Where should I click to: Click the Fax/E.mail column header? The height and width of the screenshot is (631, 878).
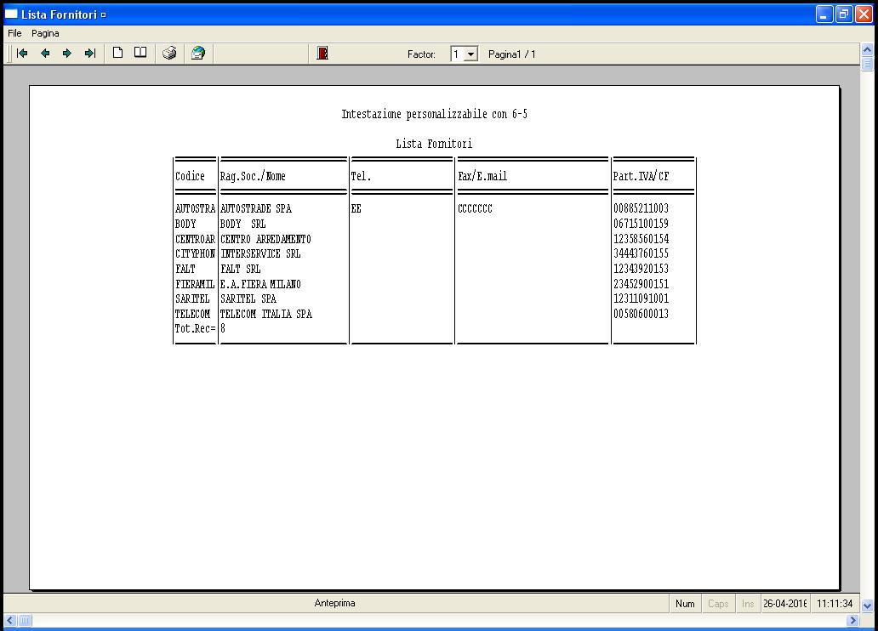[x=482, y=176]
